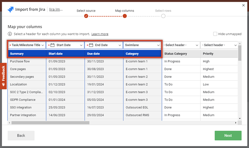Click the Start date column header
249x148 pixels.
click(65, 54)
